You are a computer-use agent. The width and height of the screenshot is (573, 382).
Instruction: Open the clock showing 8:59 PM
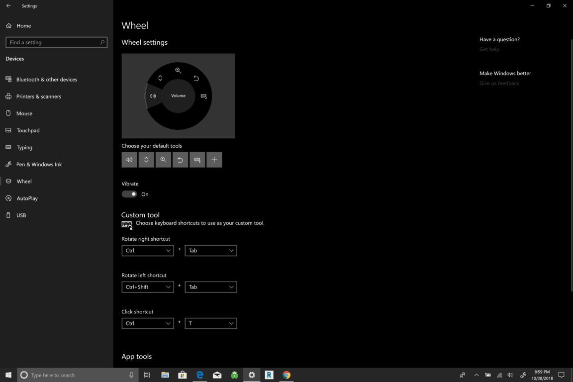(542, 375)
